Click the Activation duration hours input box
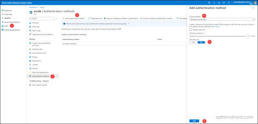 [x=248, y=36]
